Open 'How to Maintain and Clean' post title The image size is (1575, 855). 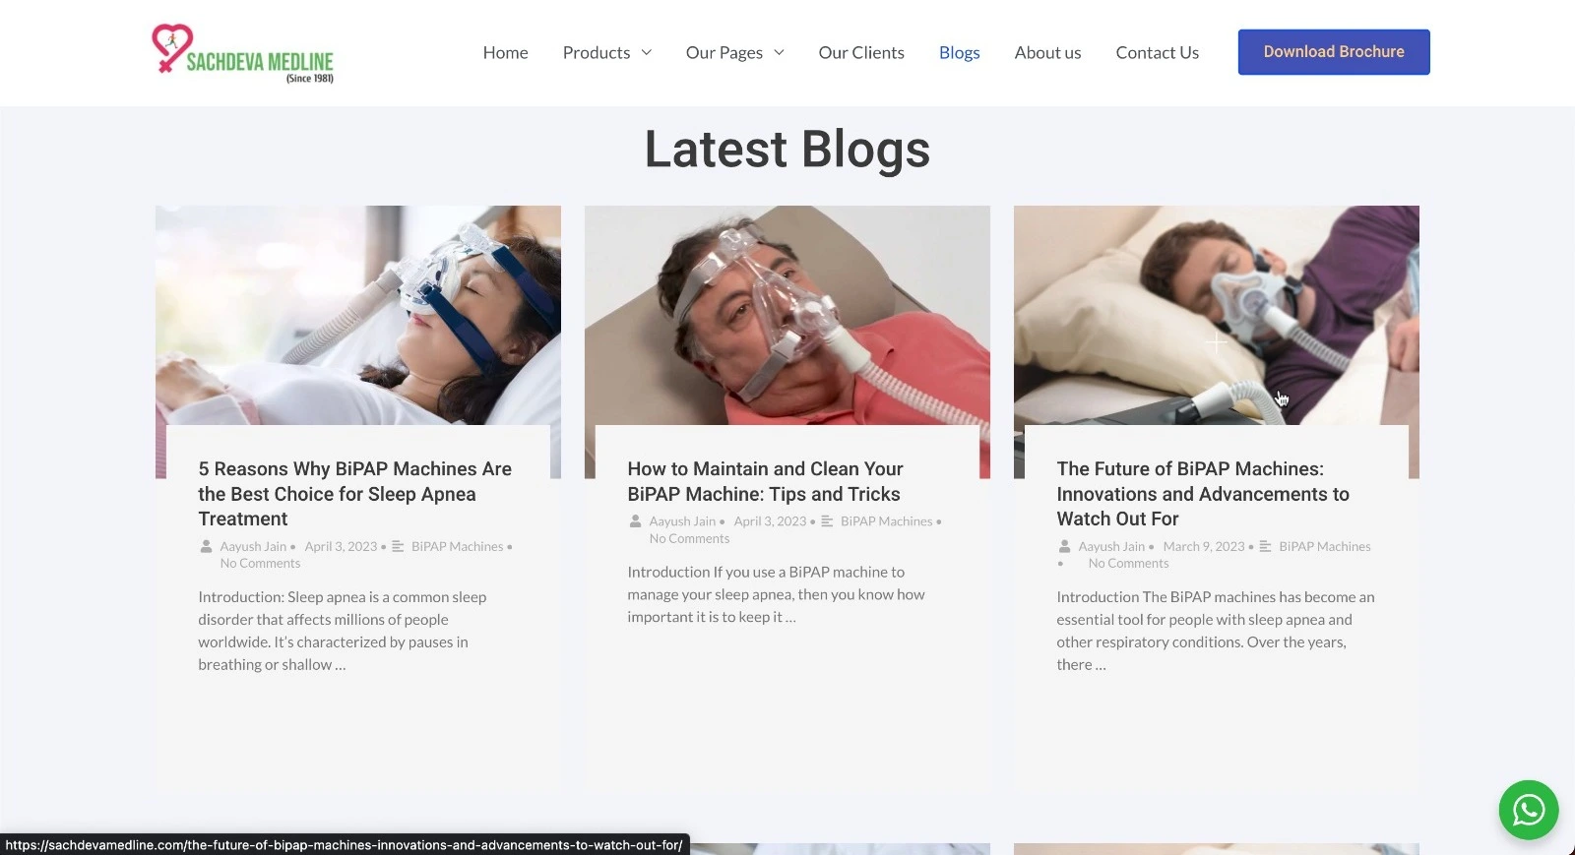point(765,481)
